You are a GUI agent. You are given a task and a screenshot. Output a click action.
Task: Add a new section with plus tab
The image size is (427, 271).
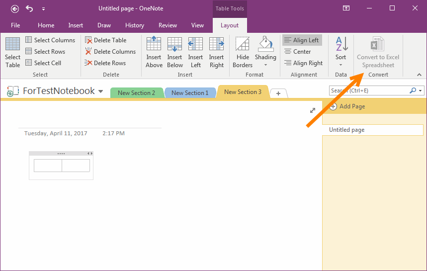(x=278, y=93)
